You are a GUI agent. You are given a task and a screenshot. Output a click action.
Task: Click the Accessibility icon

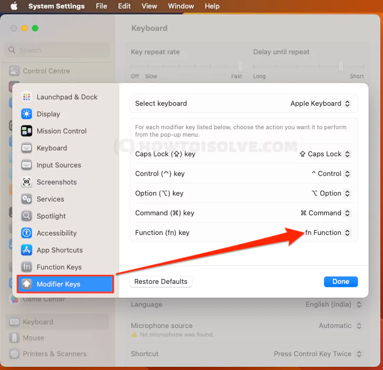pyautogui.click(x=27, y=233)
